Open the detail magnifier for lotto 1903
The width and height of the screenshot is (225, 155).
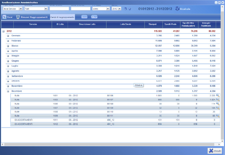click(218, 100)
